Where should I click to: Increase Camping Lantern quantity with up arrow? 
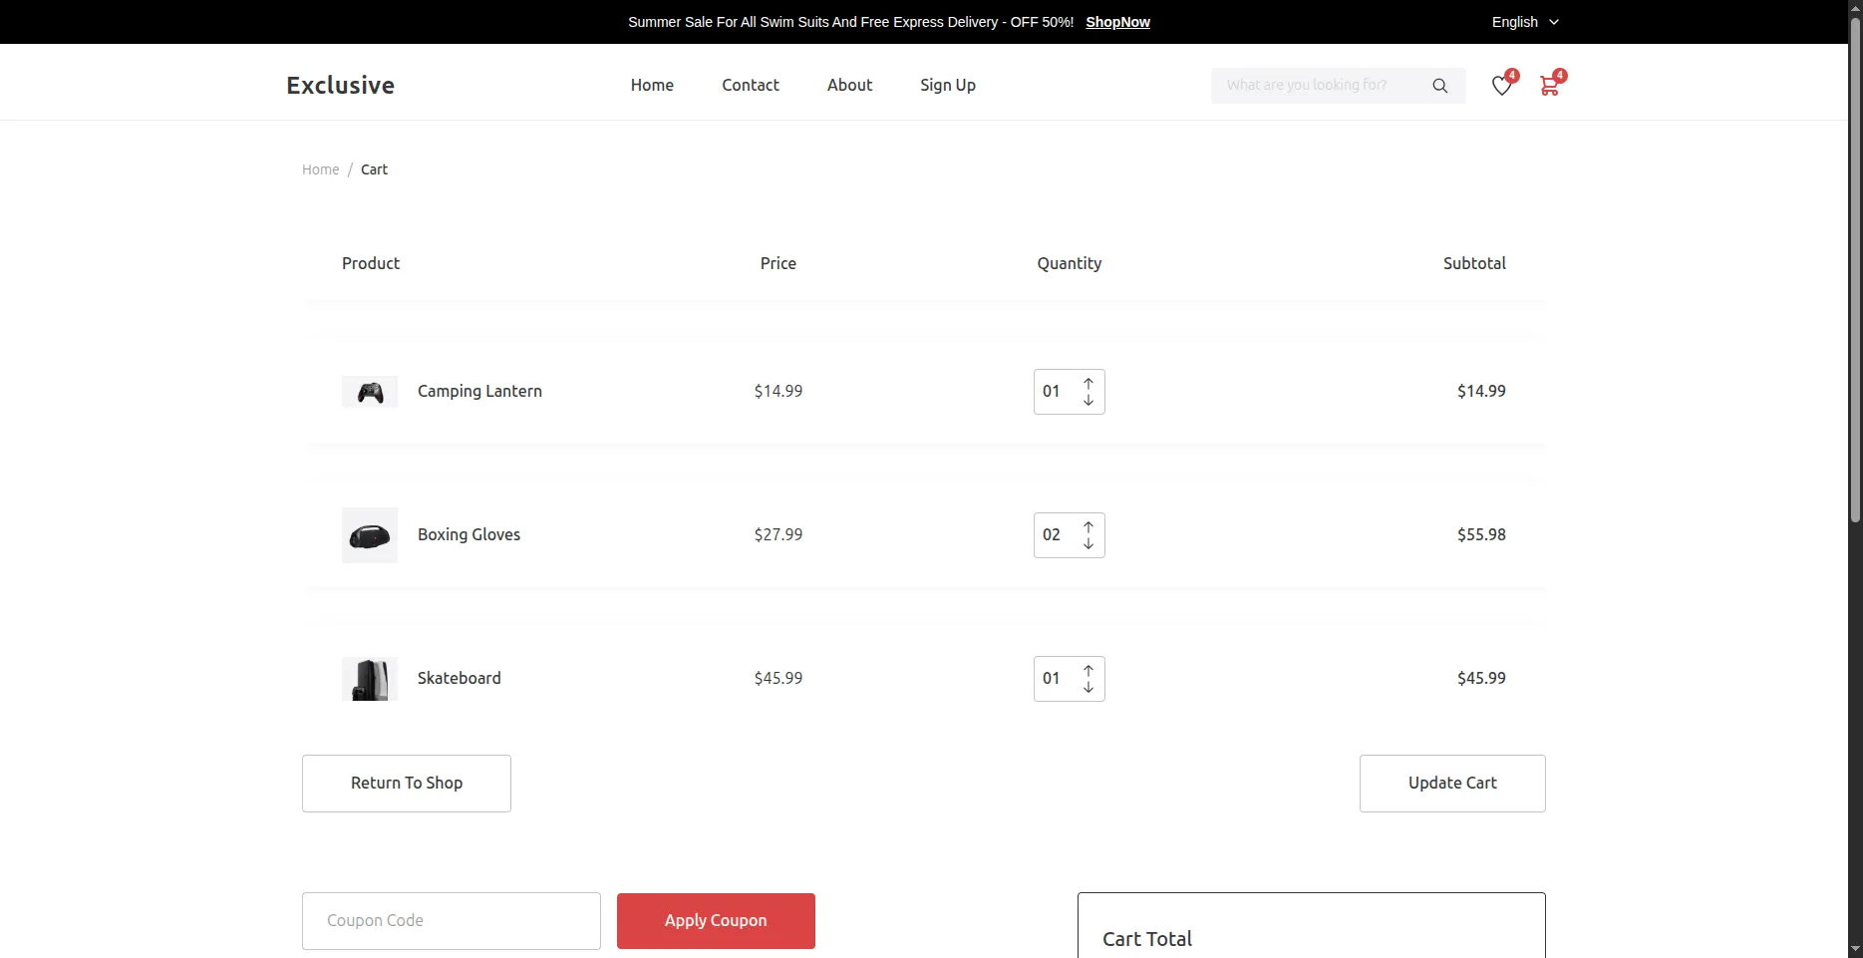click(1088, 384)
